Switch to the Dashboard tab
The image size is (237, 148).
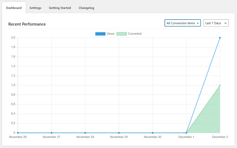coord(14,8)
